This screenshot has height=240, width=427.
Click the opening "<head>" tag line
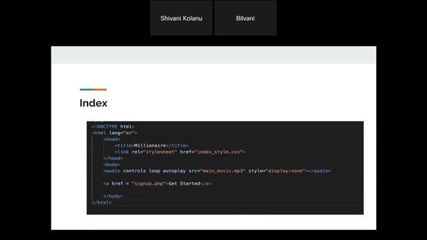point(111,139)
